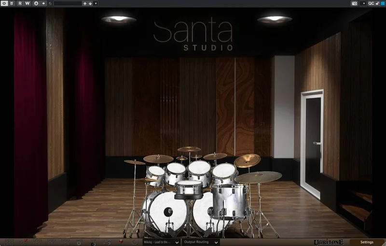Open the Output Routing dropdown
The image size is (386, 246).
201,242
